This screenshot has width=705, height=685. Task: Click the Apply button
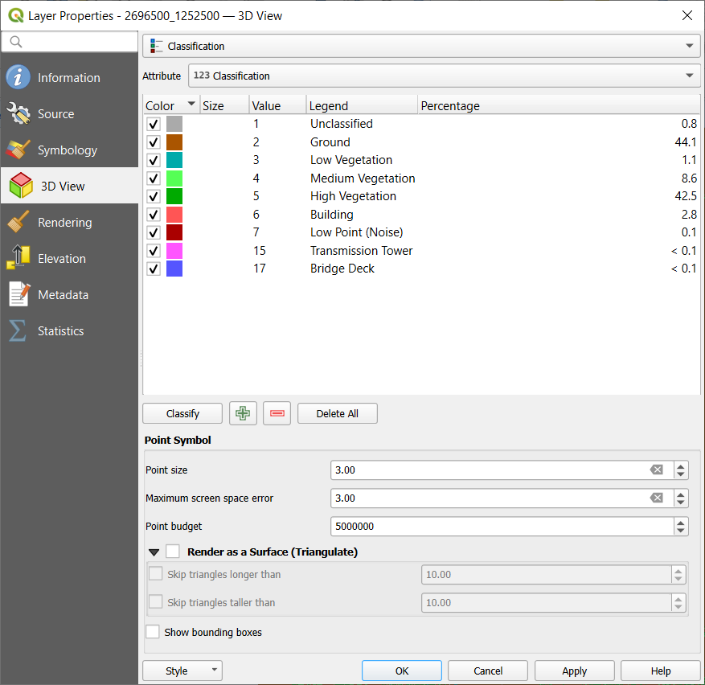coord(574,671)
